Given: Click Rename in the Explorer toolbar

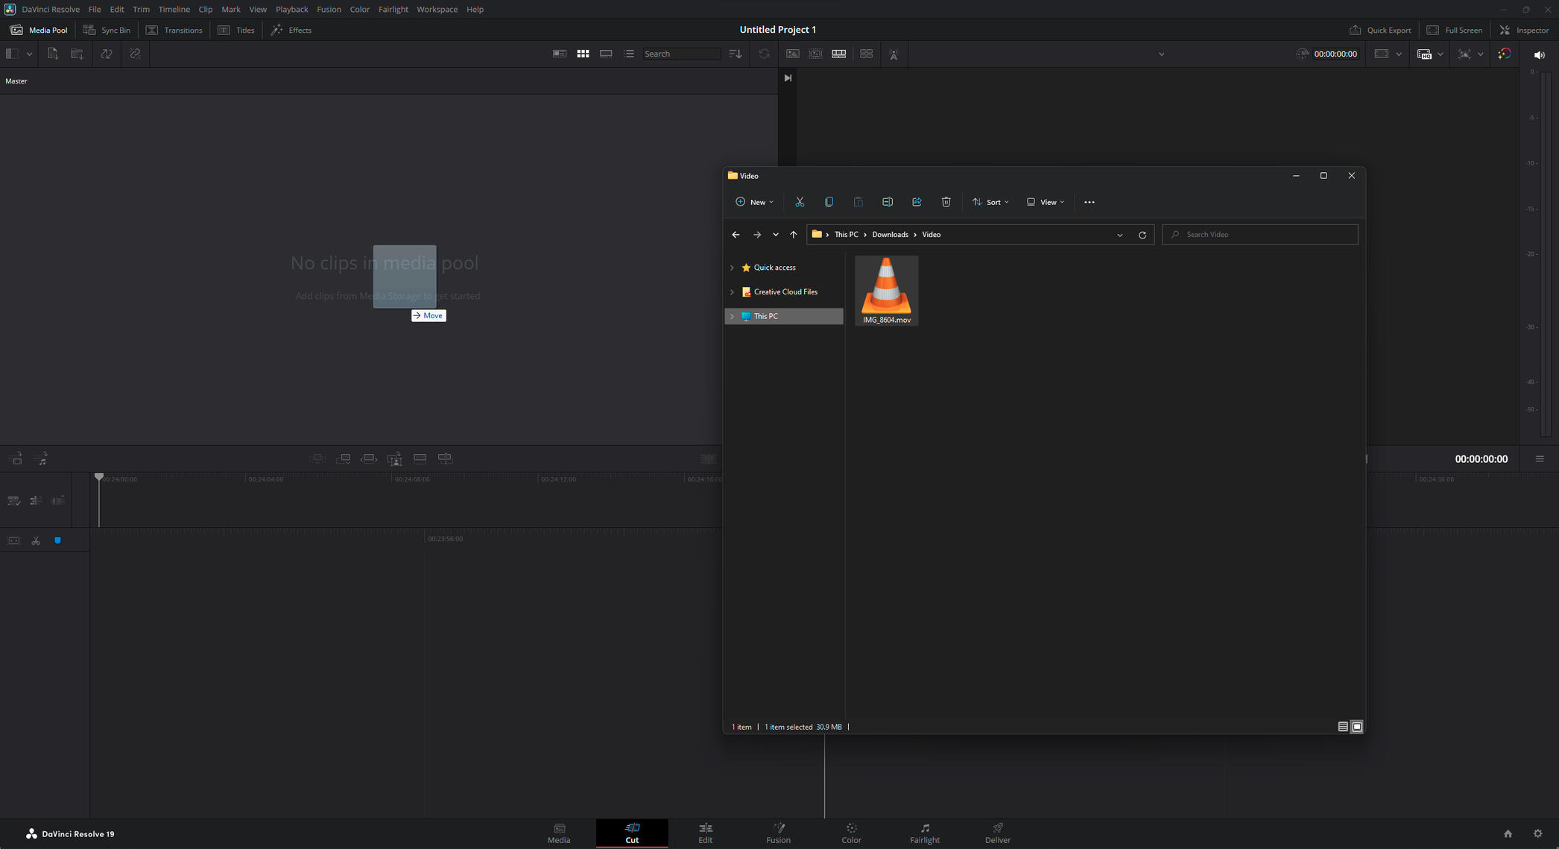Looking at the screenshot, I should (x=888, y=202).
